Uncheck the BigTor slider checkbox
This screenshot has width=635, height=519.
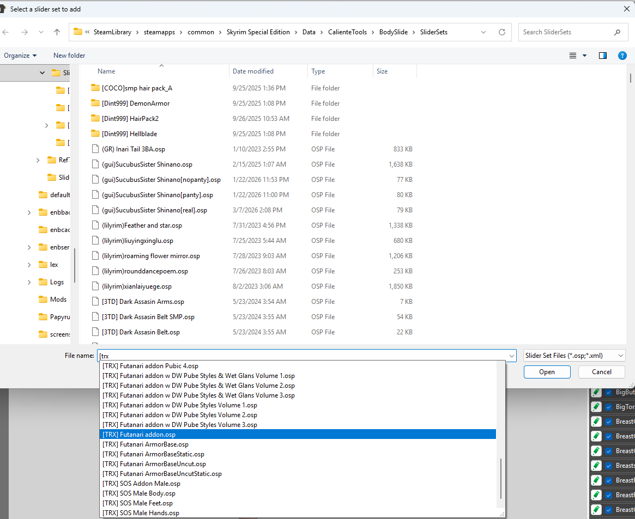click(x=608, y=407)
